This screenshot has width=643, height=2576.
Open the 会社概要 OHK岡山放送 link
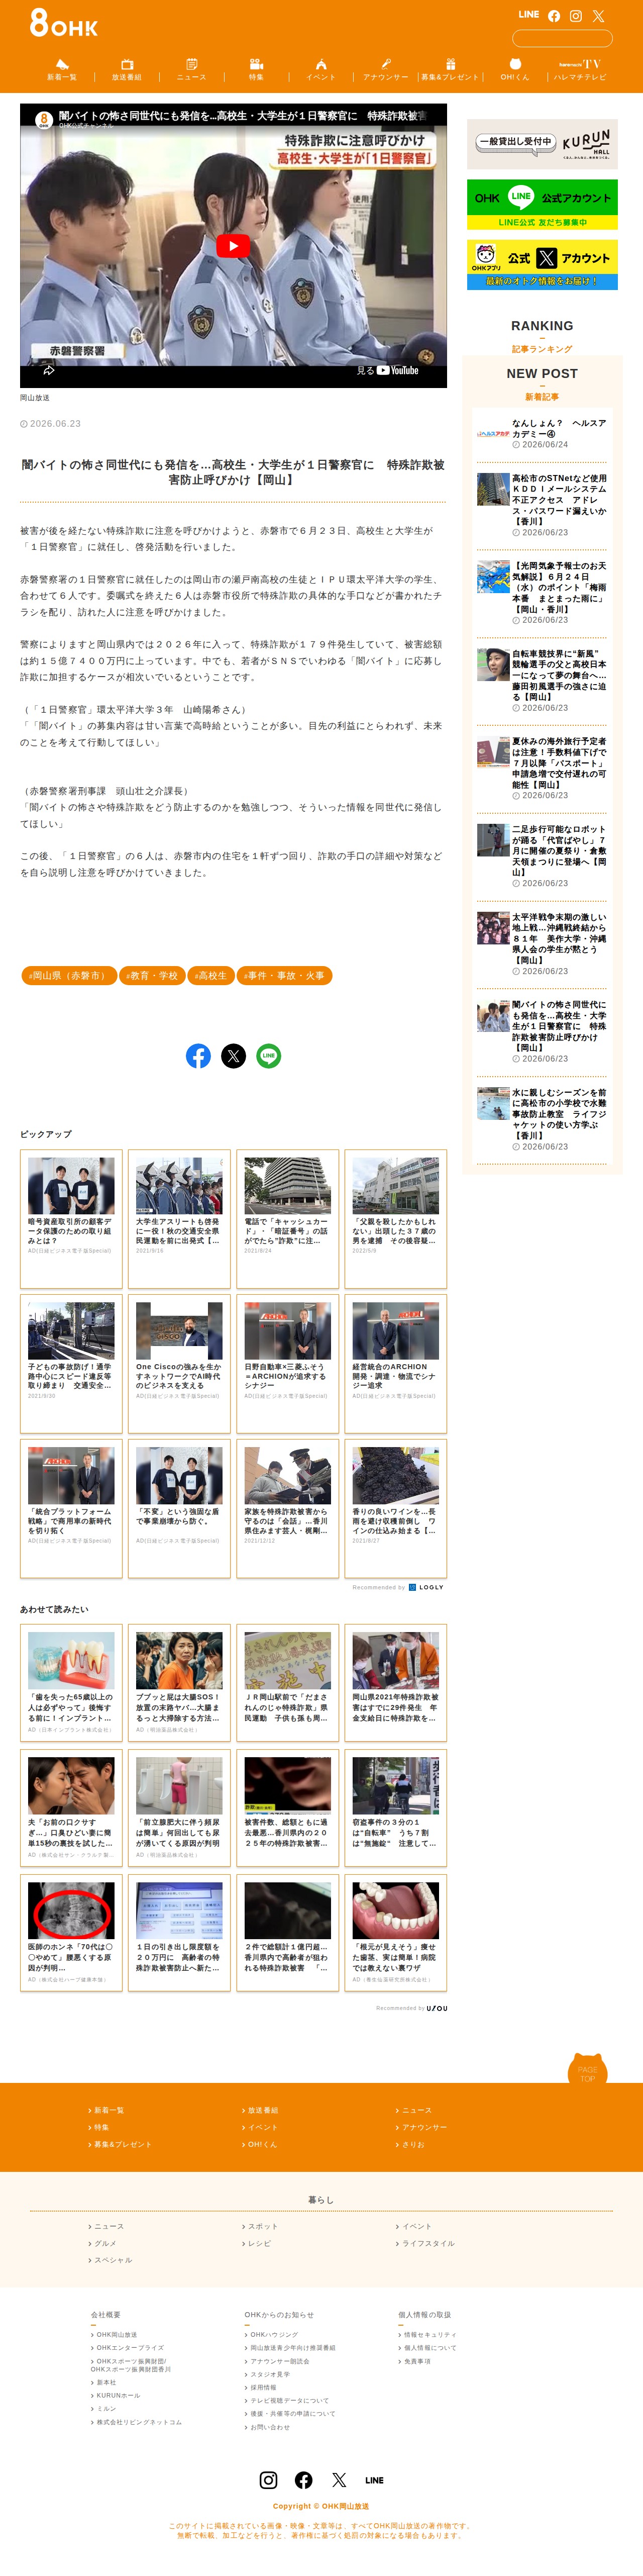pos(114,2335)
